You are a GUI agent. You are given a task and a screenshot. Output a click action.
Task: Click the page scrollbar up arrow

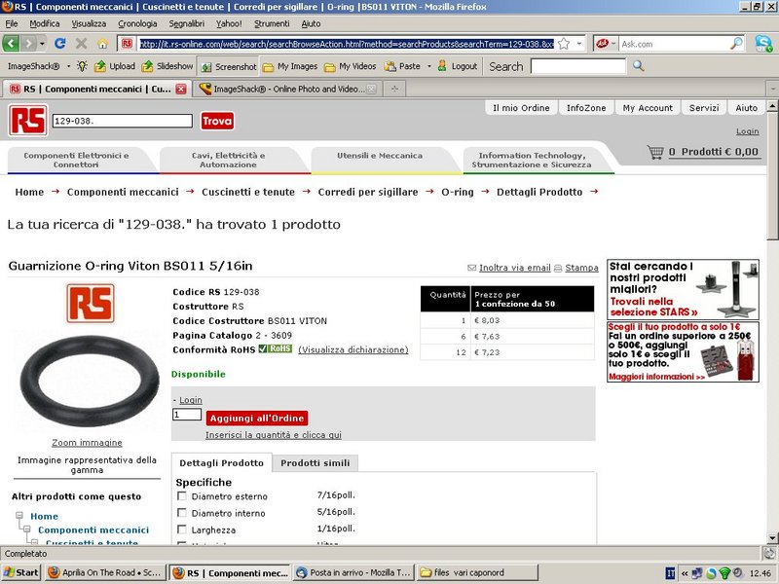click(x=772, y=105)
